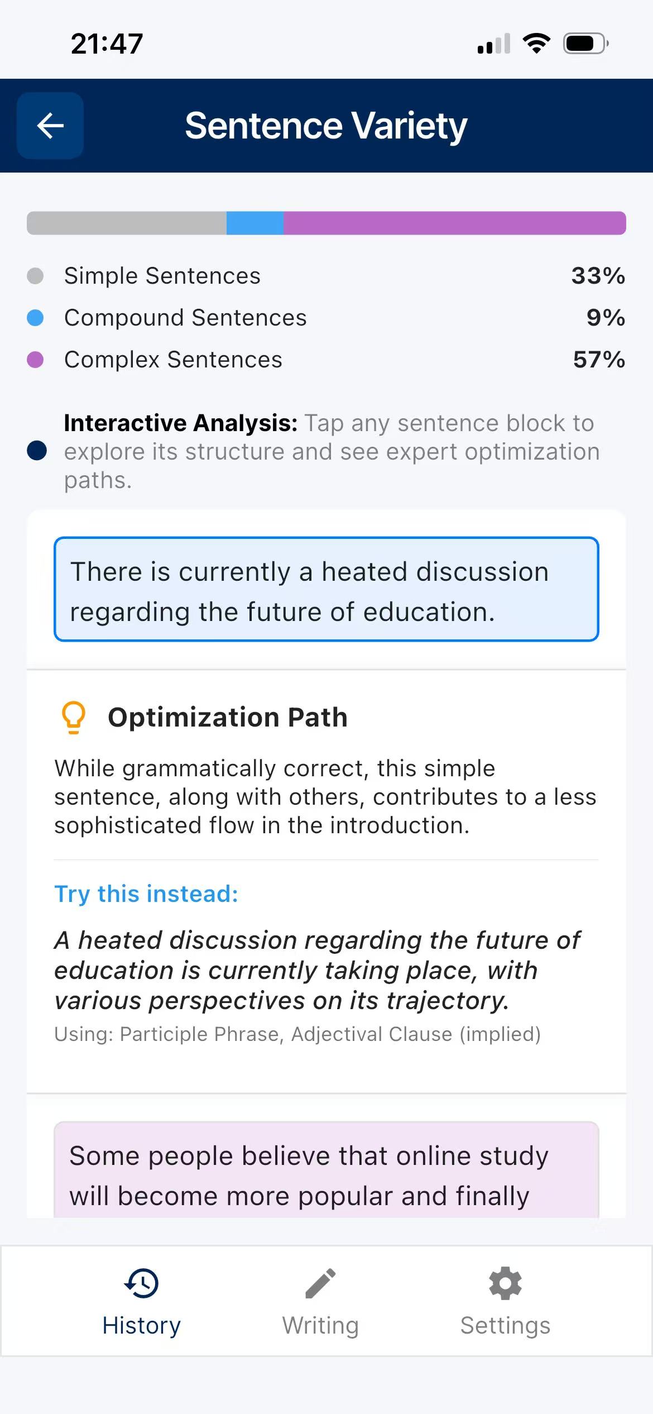Open the Settings tab
The image size is (653, 1414).
pos(505,1301)
